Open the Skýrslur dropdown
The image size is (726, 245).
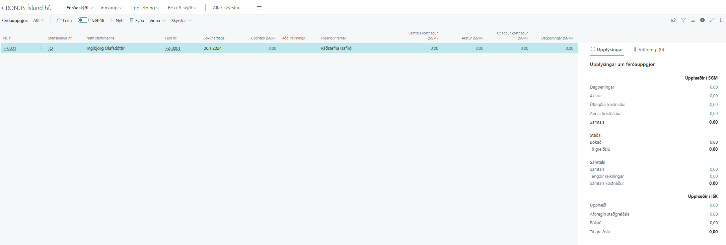[181, 20]
